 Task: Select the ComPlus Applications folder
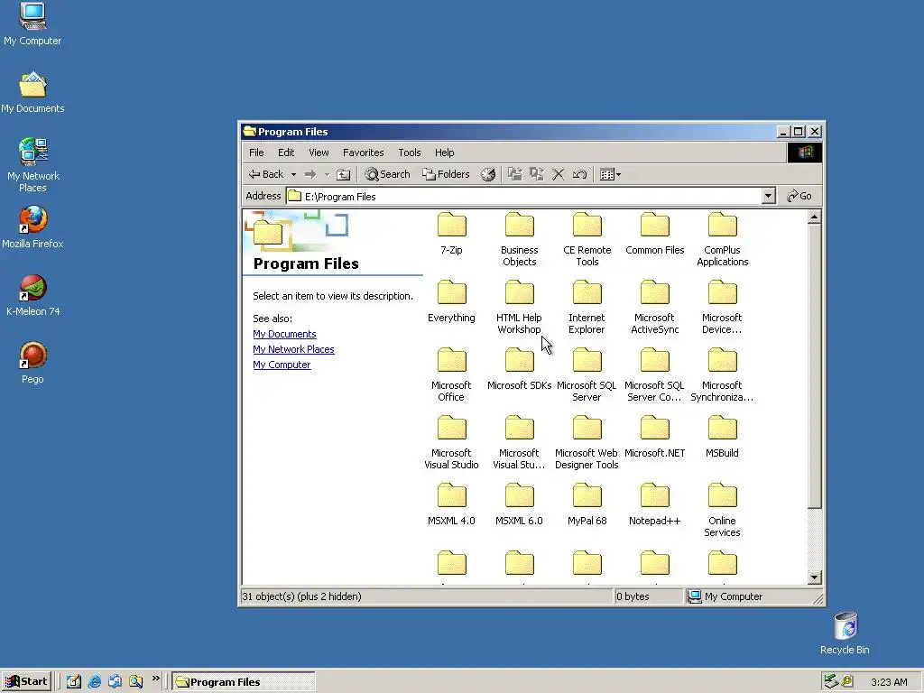click(723, 239)
